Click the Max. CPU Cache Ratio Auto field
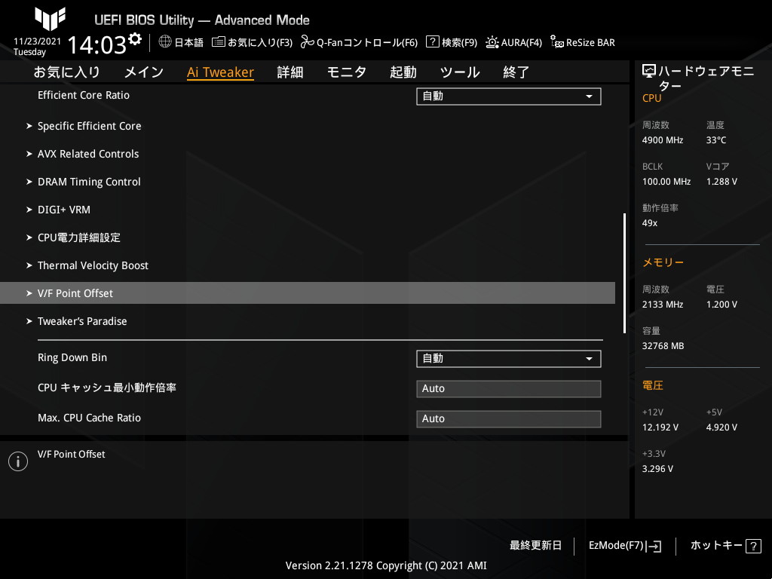 pos(509,419)
